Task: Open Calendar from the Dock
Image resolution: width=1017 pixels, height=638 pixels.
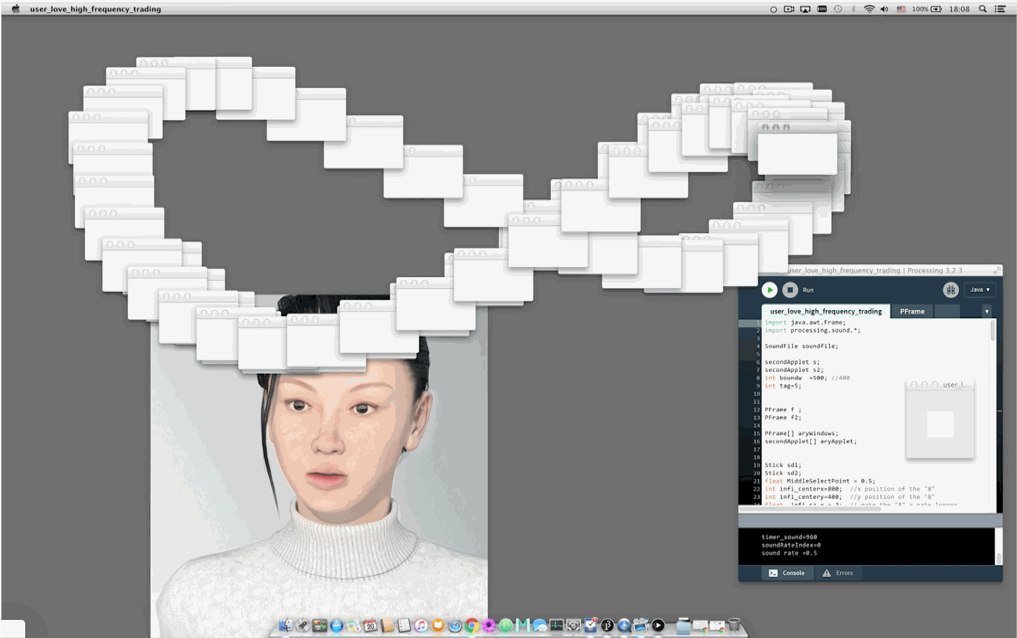Action: (x=370, y=625)
